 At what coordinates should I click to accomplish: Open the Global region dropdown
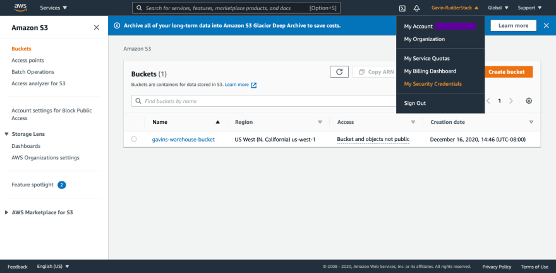[x=499, y=8]
